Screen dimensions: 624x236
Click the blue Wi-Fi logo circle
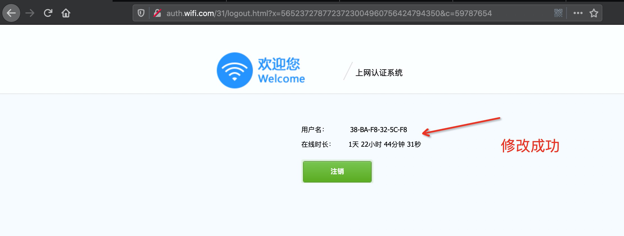(x=235, y=70)
